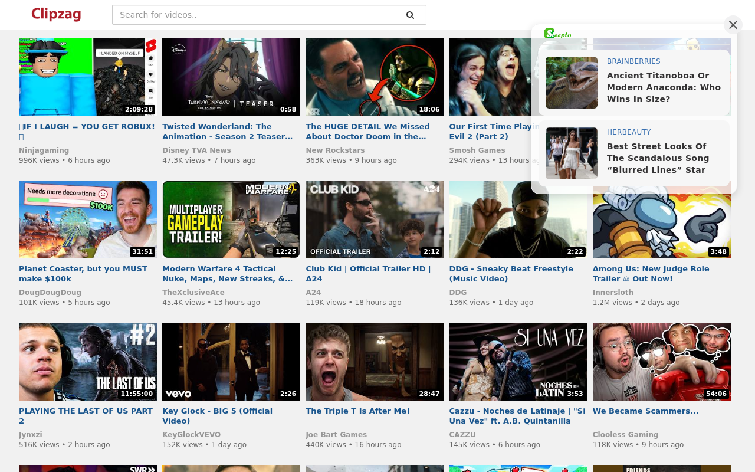
Task: Click the HERBEAUTY sponsor label
Action: (629, 132)
